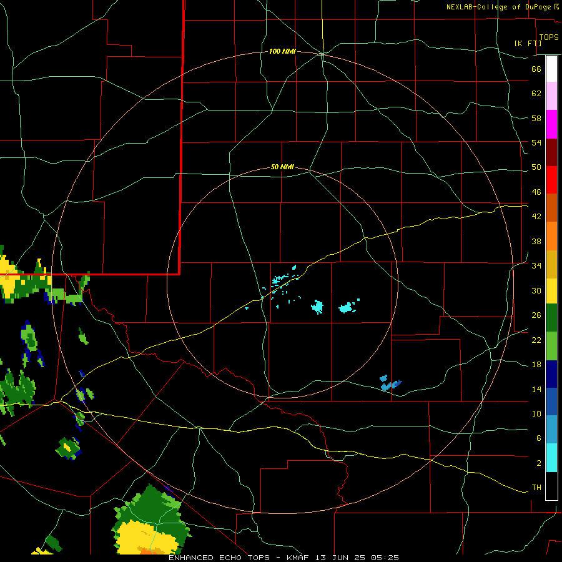562x562 pixels.
Task: Select legend value 22
Action: (536, 340)
